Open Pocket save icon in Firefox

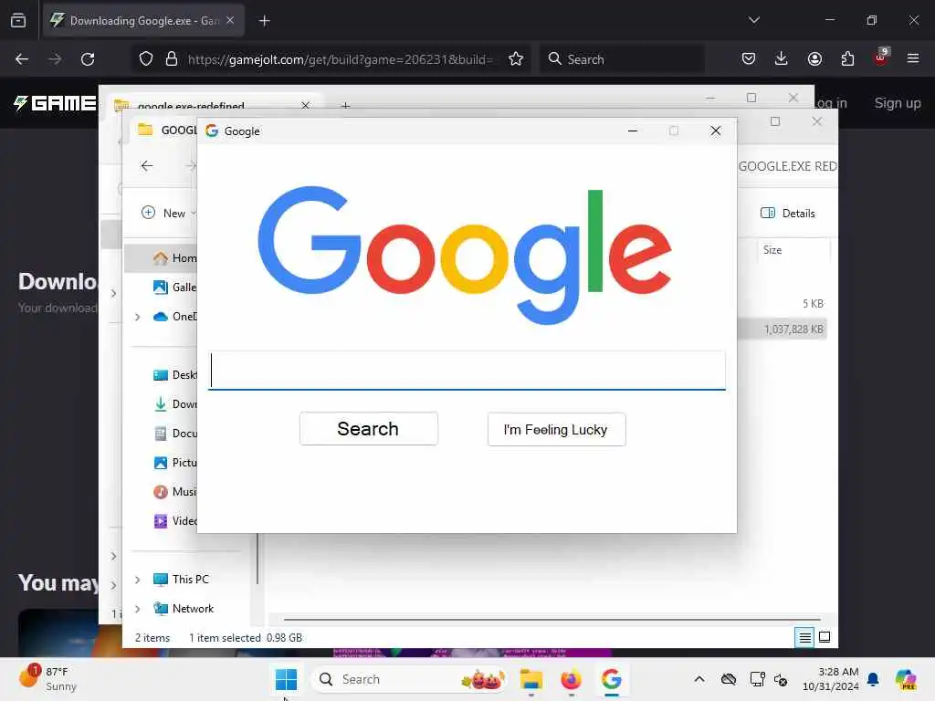pyautogui.click(x=749, y=59)
